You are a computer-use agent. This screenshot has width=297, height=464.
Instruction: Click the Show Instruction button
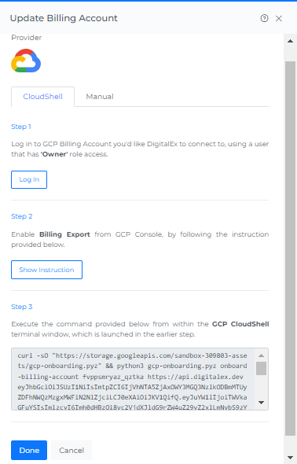[x=46, y=270]
